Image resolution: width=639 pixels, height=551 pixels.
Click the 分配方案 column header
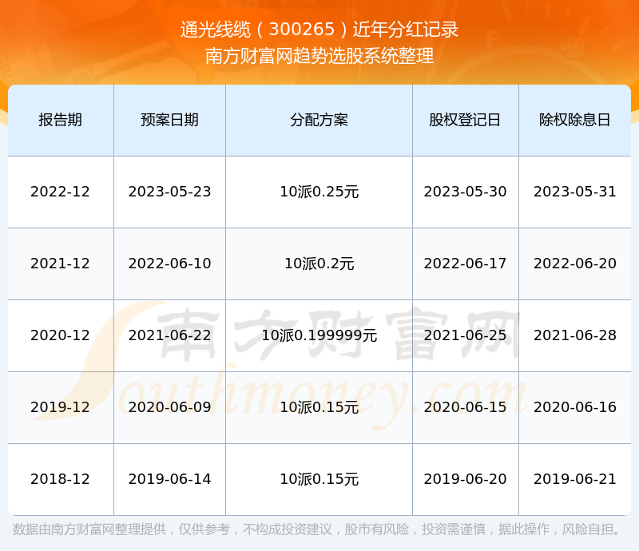319,120
